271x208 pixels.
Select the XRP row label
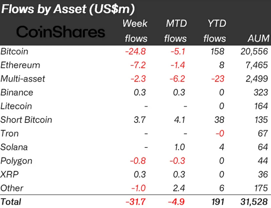[x=9, y=174]
